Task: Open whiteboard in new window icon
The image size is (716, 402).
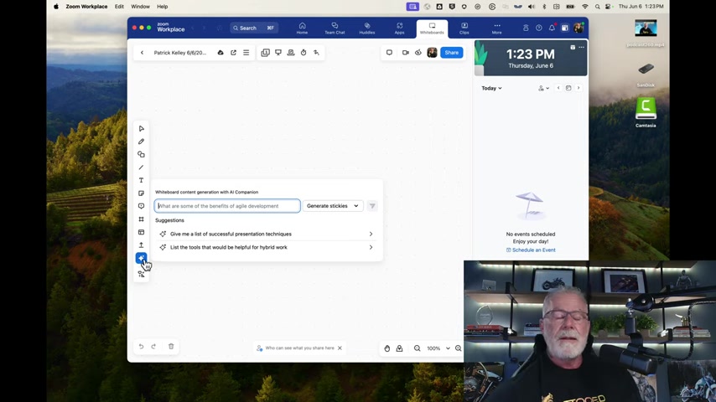Action: coord(233,53)
